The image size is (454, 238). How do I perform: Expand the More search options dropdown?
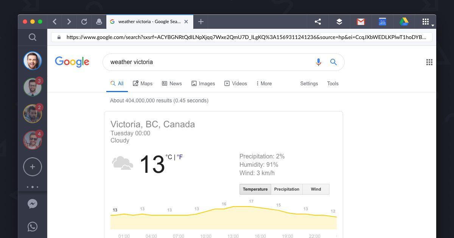(x=264, y=83)
